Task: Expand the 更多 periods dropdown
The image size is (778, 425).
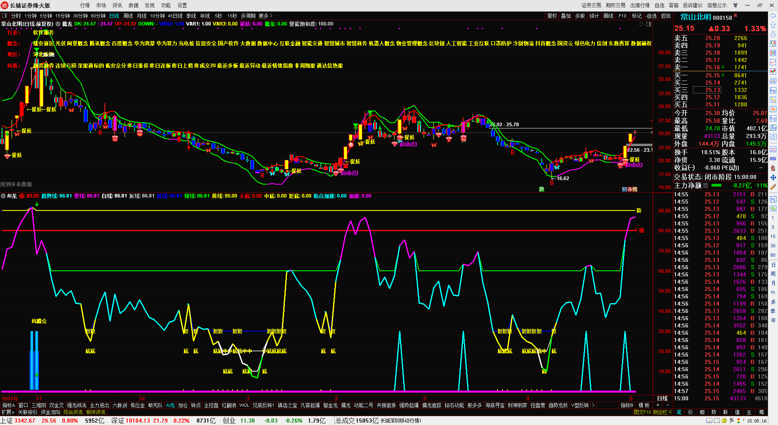Action: [x=266, y=16]
